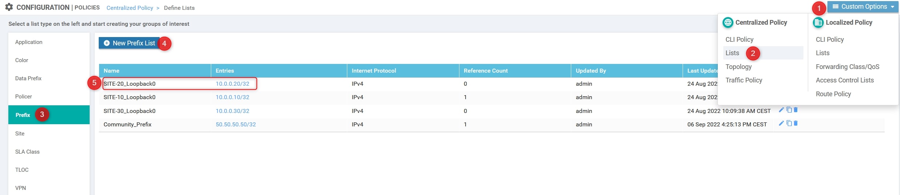
Task: Click the New Prefix List button
Action: click(x=129, y=43)
